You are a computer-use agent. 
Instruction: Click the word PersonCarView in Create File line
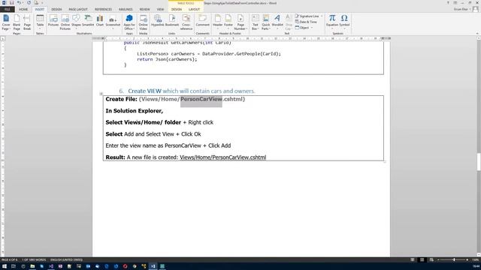[x=201, y=99]
